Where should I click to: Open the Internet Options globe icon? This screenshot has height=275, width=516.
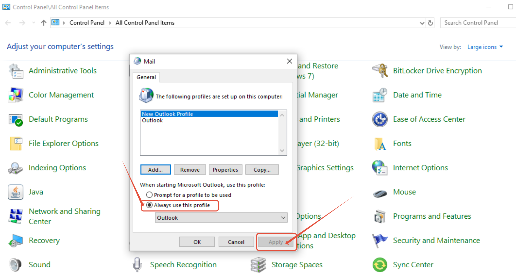pos(380,168)
